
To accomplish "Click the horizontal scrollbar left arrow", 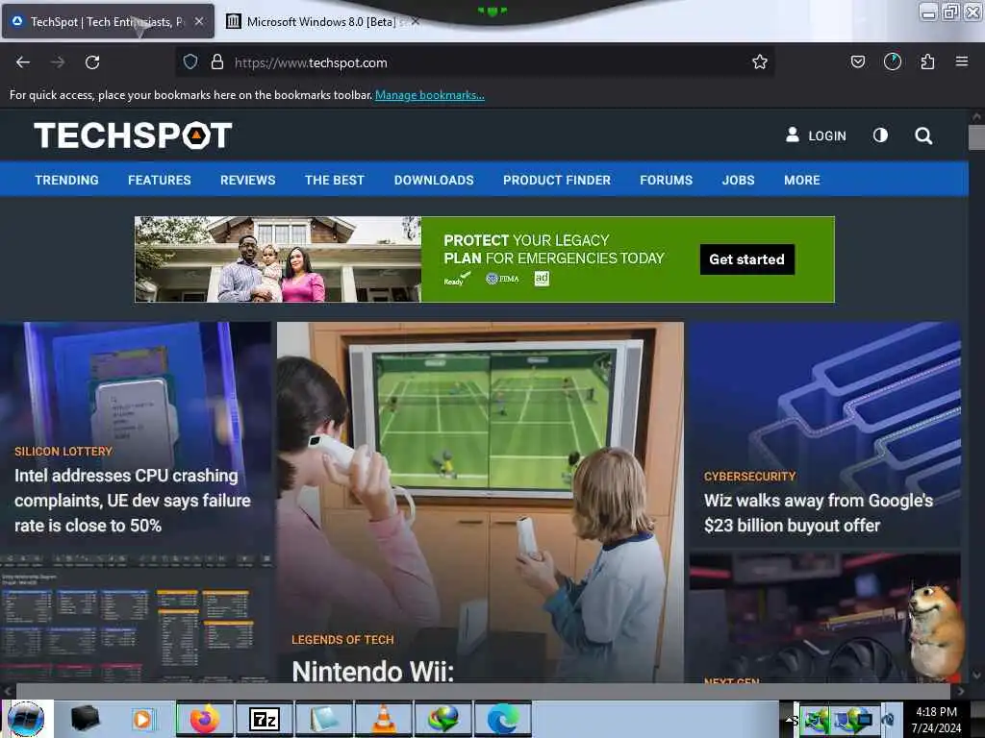I will [7, 691].
